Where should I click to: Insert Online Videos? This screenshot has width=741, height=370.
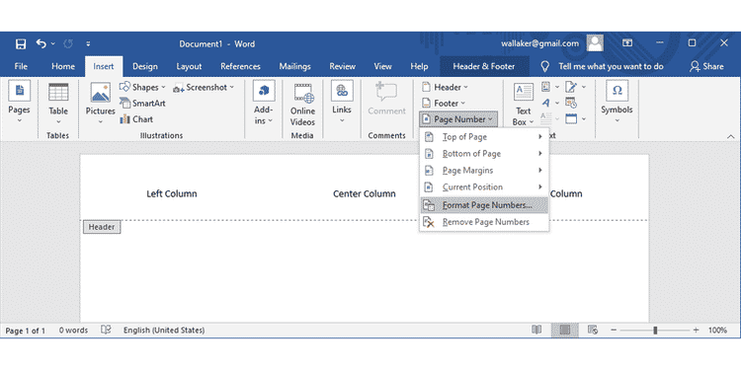302,104
